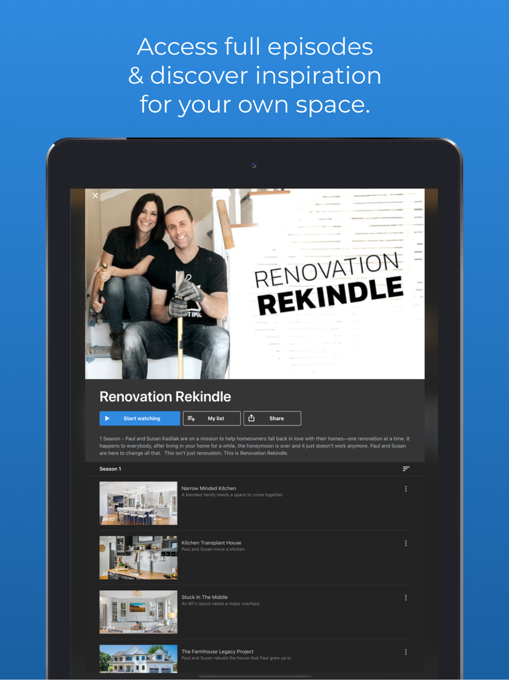
Task: Select the Stuck In The Middle title
Action: (205, 597)
